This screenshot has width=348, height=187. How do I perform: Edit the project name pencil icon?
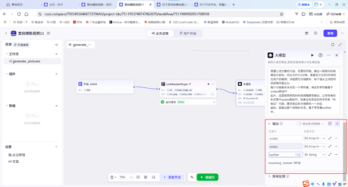(x=48, y=33)
